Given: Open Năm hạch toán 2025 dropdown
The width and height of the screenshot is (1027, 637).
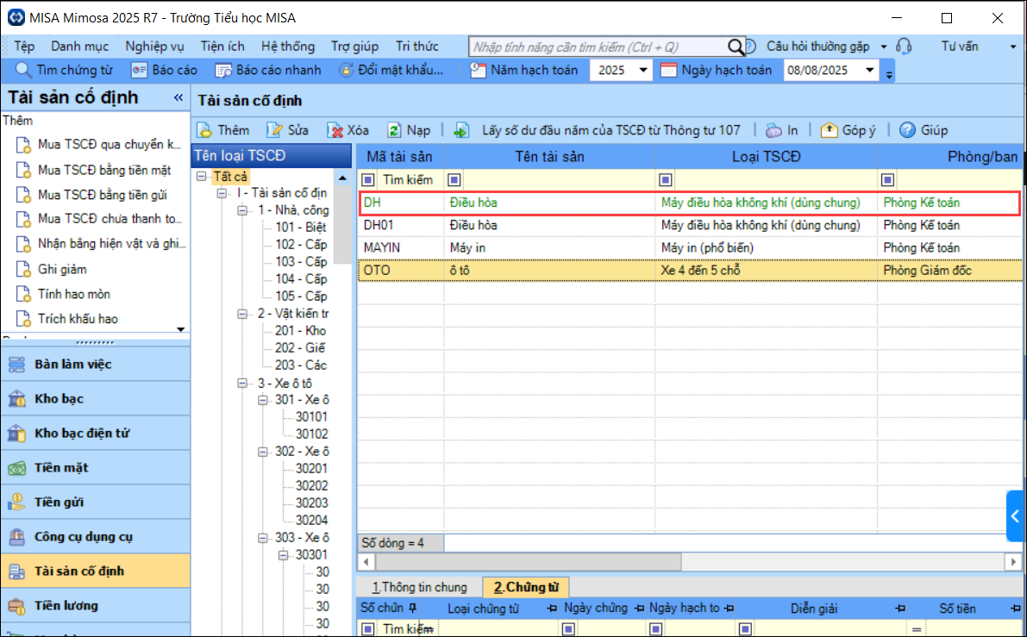Looking at the screenshot, I should [x=643, y=70].
